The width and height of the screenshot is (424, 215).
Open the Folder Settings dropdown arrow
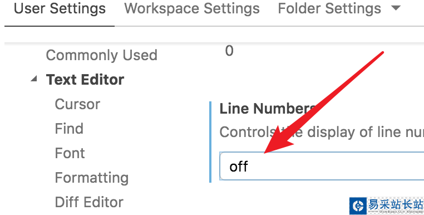point(396,8)
